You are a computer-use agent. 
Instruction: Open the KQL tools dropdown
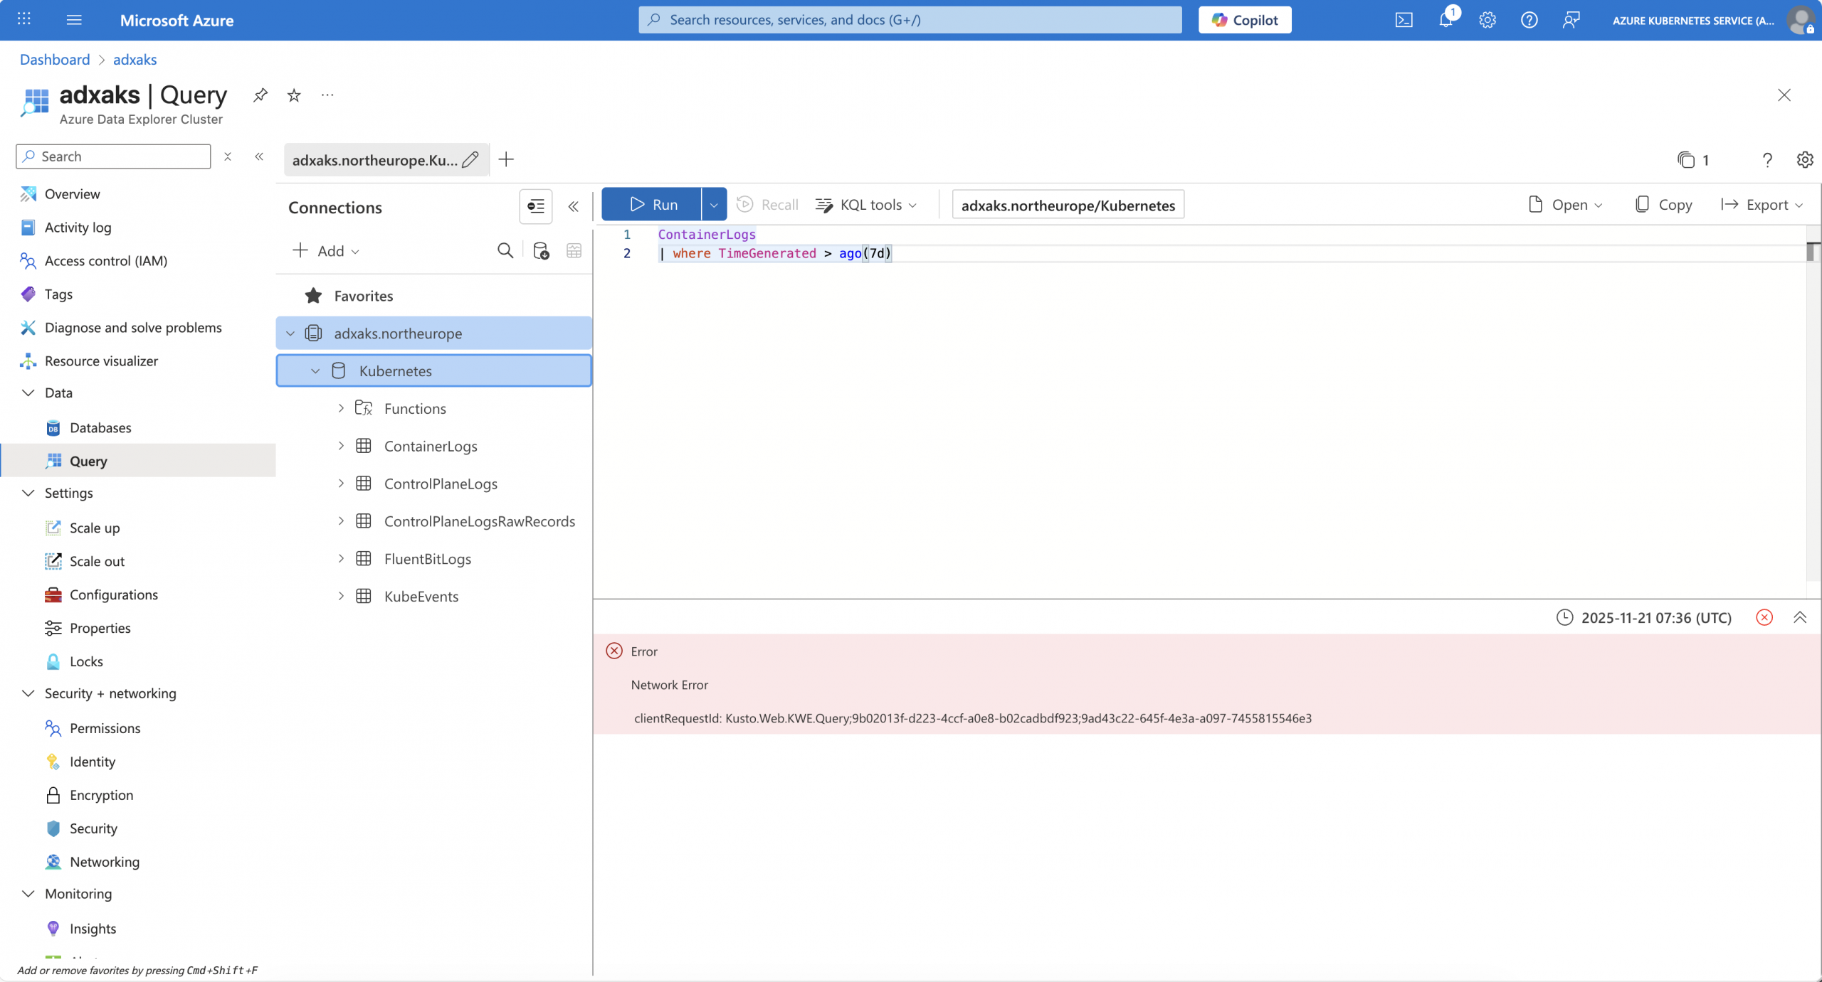coord(867,205)
